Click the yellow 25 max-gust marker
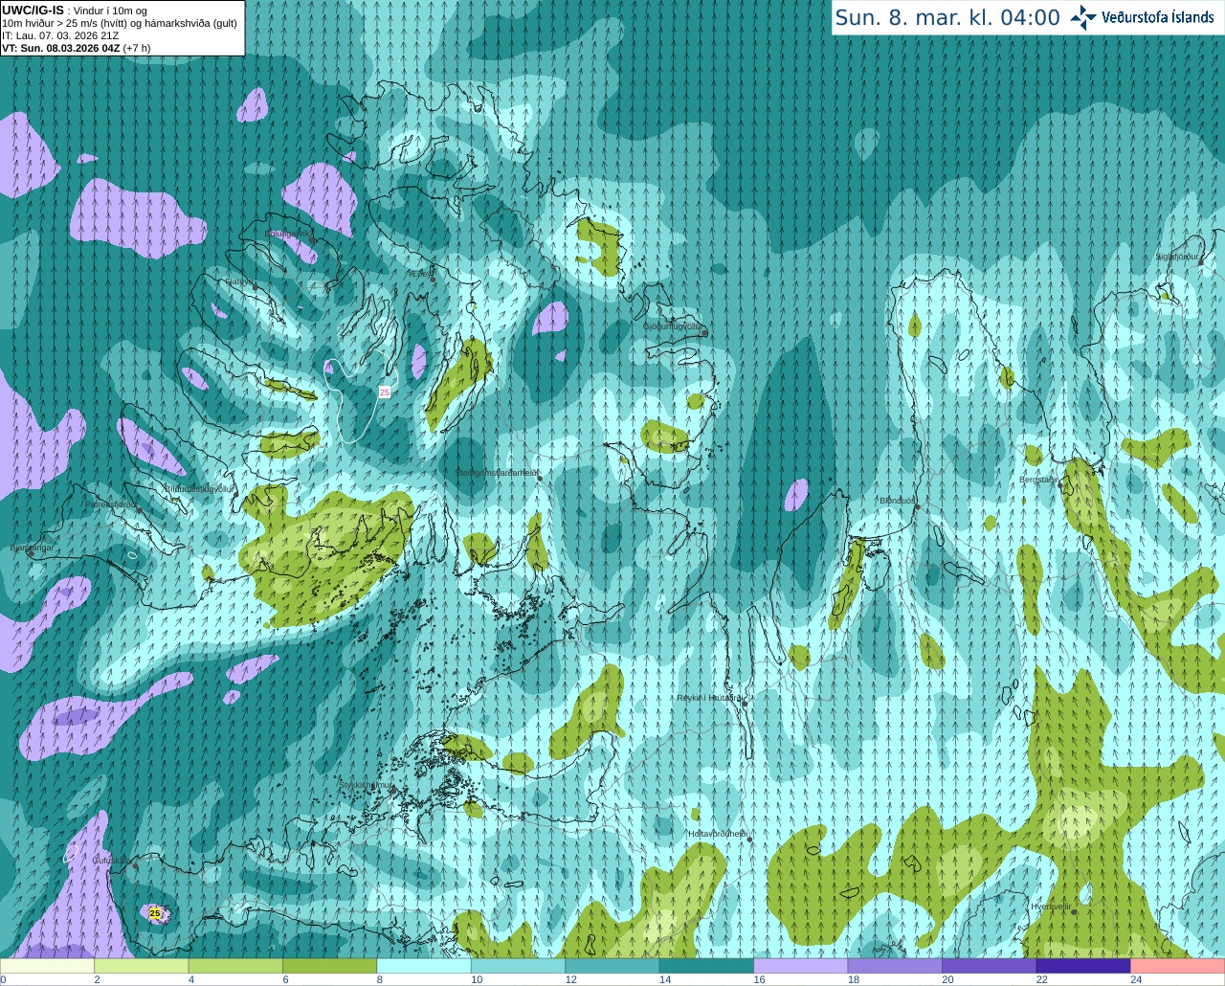The width and height of the screenshot is (1225, 986). [155, 913]
